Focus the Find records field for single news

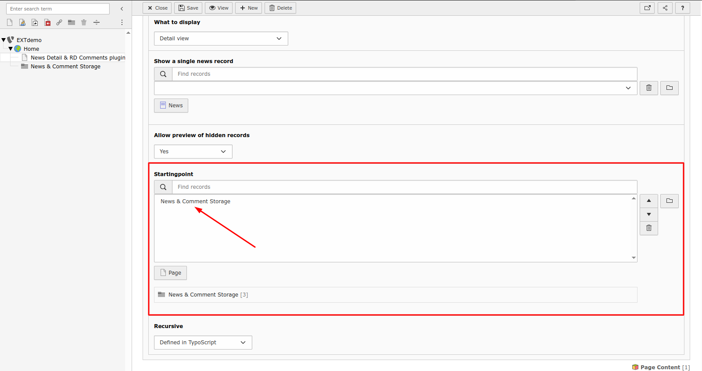point(405,74)
